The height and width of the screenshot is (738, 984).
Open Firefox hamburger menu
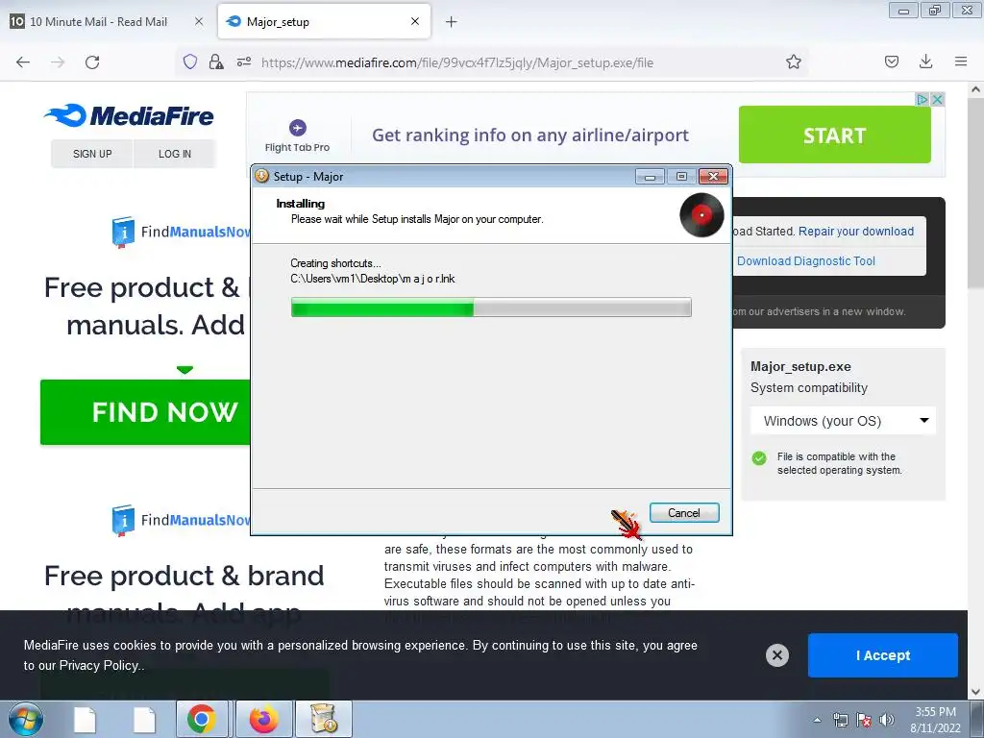tap(960, 61)
